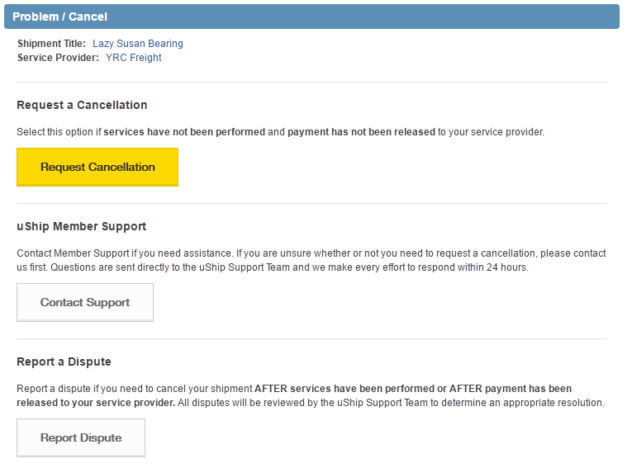This screenshot has width=632, height=468.
Task: Click bold text 'released to your service provider.'
Action: pyautogui.click(x=96, y=403)
